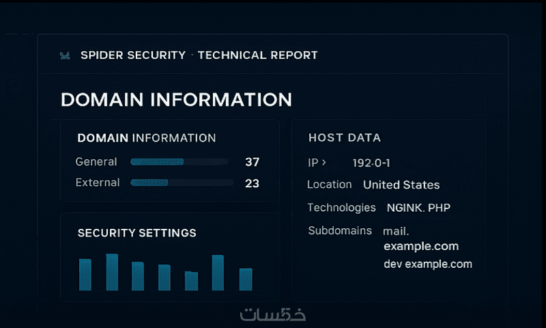Click the External score value 23
Screen dimensions: 546x328
pyautogui.click(x=252, y=182)
